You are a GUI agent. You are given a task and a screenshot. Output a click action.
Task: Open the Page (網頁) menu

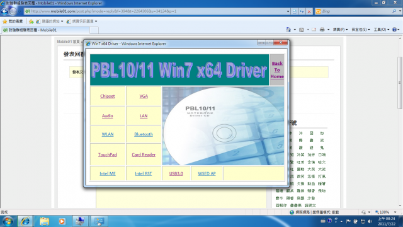[340, 30]
